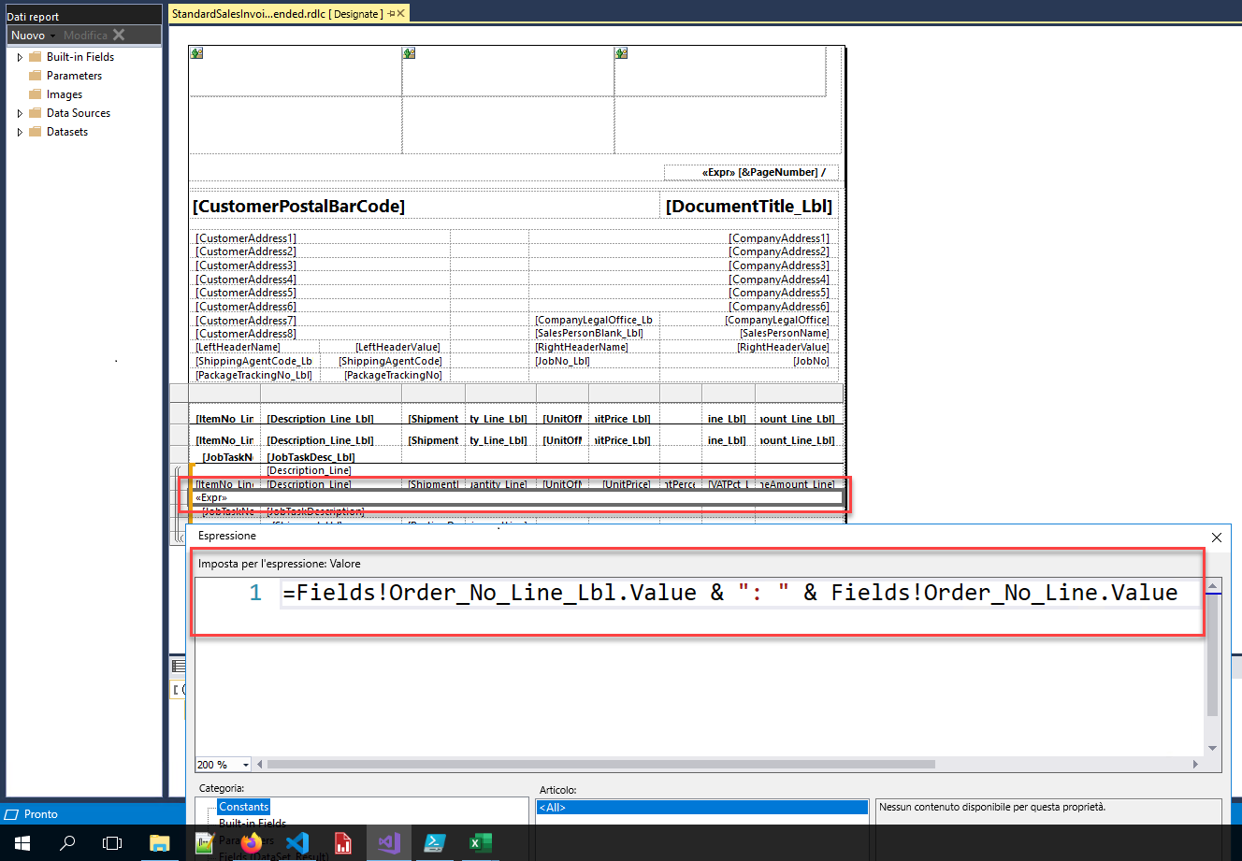Open Visual Studio Code from the taskbar
The width and height of the screenshot is (1242, 861).
tap(296, 843)
